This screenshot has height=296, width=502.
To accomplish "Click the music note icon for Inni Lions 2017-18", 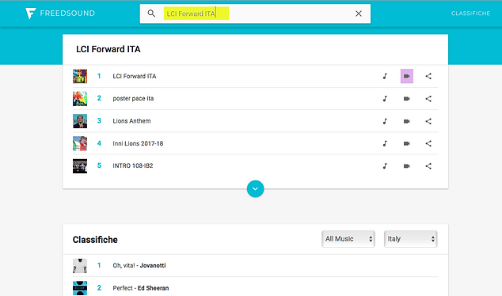I will coord(385,143).
